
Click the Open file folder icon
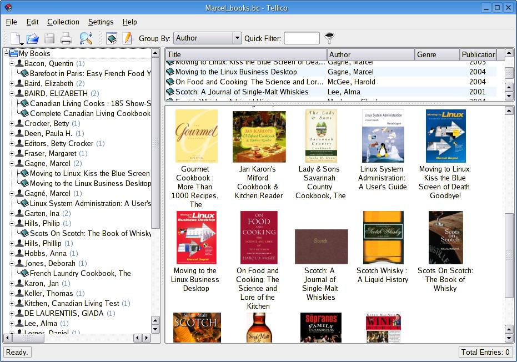click(x=33, y=38)
